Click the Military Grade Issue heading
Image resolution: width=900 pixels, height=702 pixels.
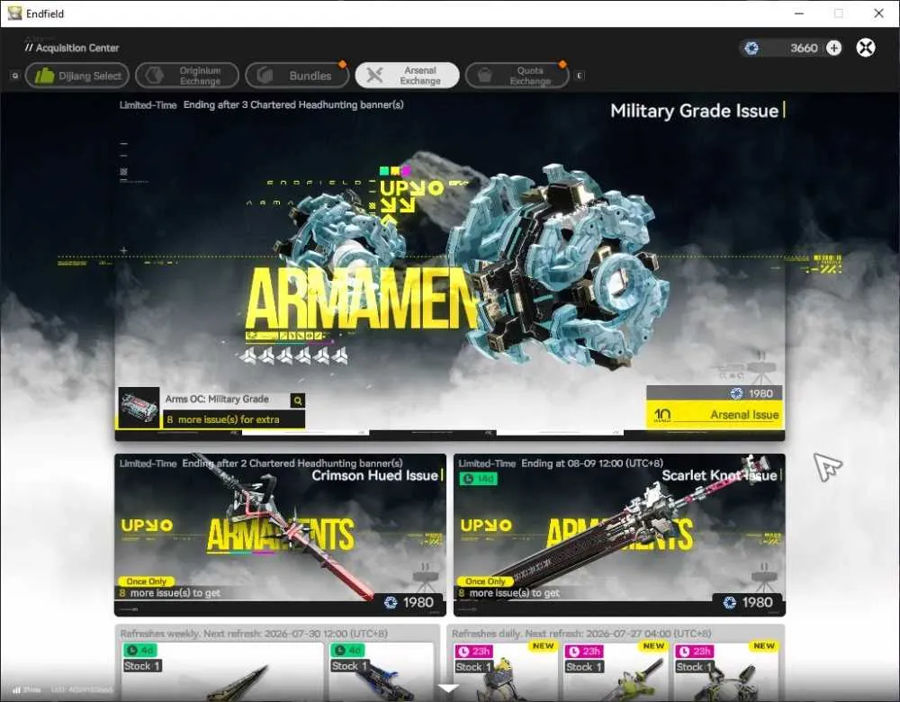tap(694, 111)
